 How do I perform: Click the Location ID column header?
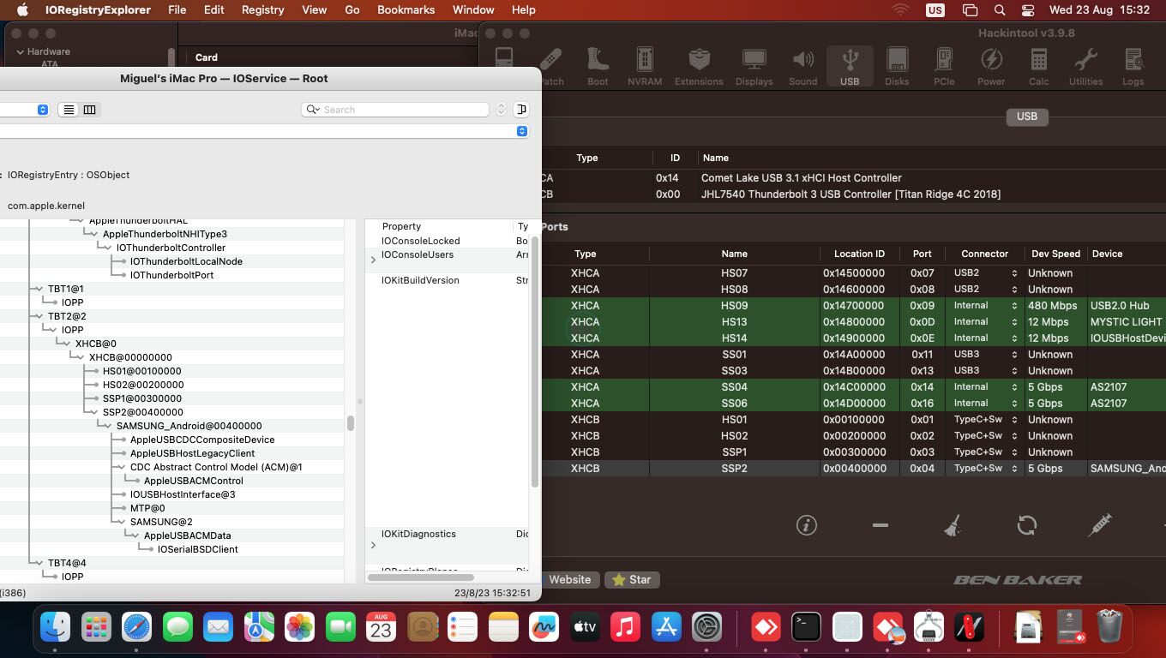[x=859, y=254]
